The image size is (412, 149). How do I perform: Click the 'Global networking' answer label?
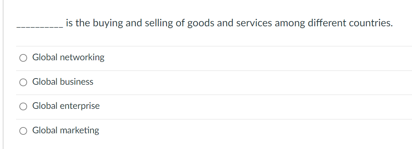[x=68, y=57]
